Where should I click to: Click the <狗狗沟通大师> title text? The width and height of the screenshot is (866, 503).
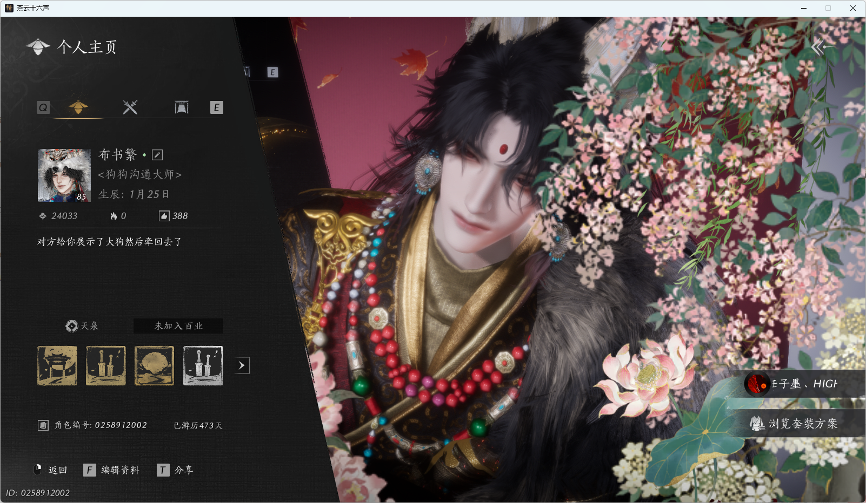pyautogui.click(x=139, y=174)
